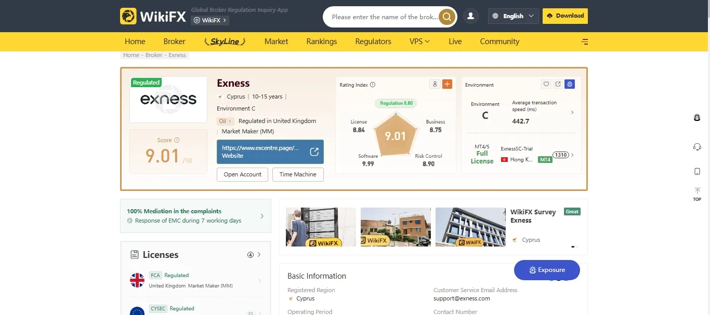710x315 pixels.
Task: Click the mobile phone icon on right sidebar
Action: tap(697, 171)
